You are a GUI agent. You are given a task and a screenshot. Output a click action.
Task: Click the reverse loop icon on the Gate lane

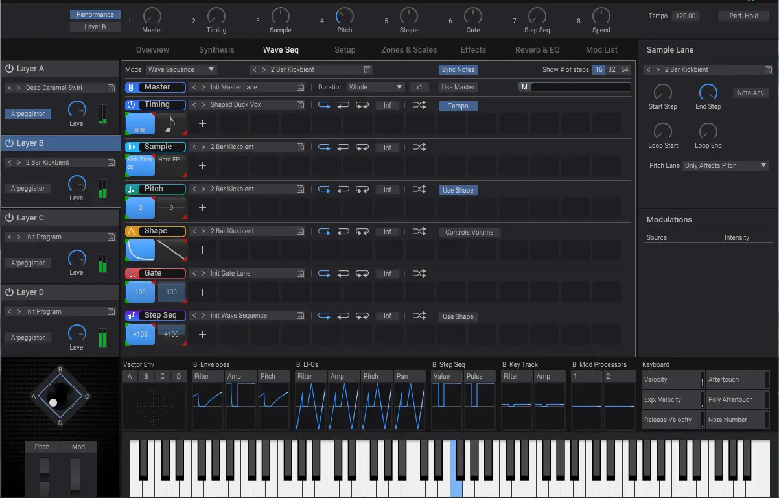pyautogui.click(x=343, y=273)
